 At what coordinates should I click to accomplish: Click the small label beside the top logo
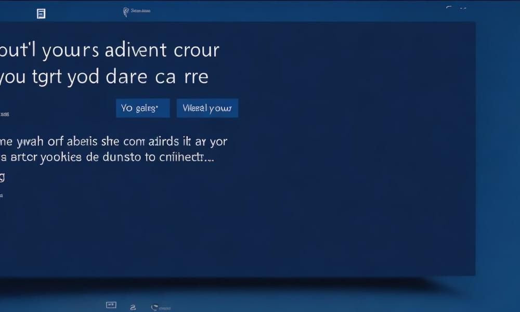point(140,11)
